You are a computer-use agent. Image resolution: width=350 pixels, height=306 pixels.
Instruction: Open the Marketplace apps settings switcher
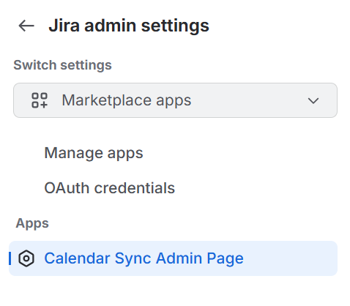click(175, 100)
